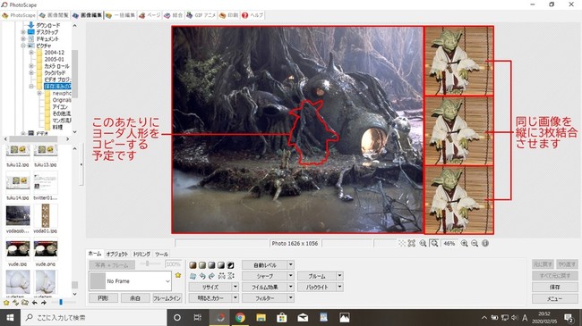Flip the image vertically
Viewport: 582px width, 326px height.
231,276
